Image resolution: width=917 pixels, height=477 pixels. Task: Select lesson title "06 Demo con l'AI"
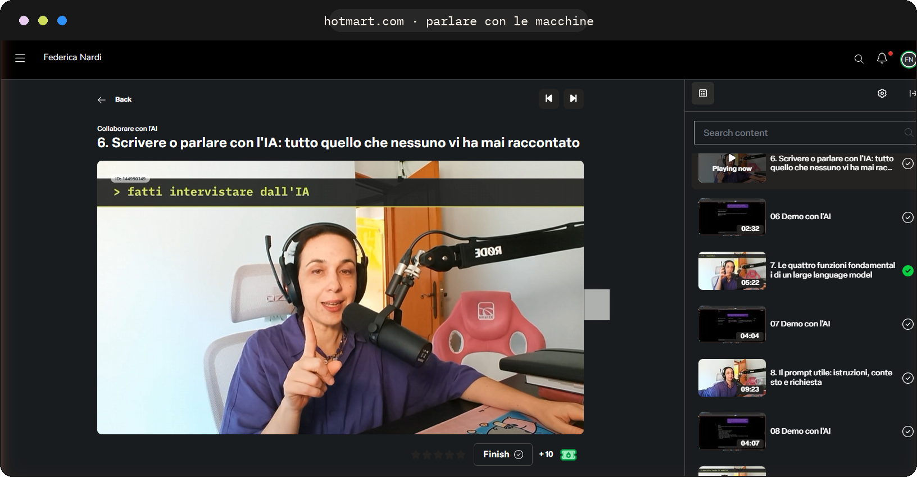tap(800, 217)
